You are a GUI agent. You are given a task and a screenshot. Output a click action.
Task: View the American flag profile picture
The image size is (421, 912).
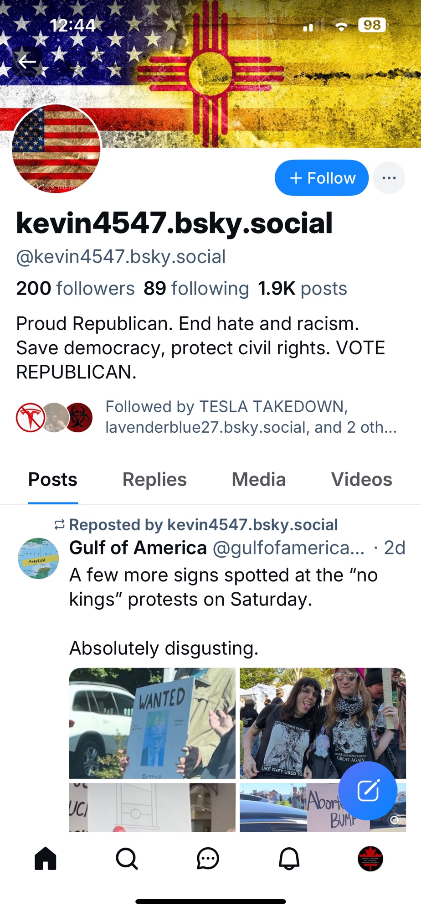(x=56, y=149)
